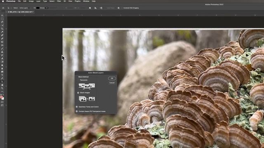Open the Stroke color picker
The width and height of the screenshot is (264, 148).
tap(47, 8)
